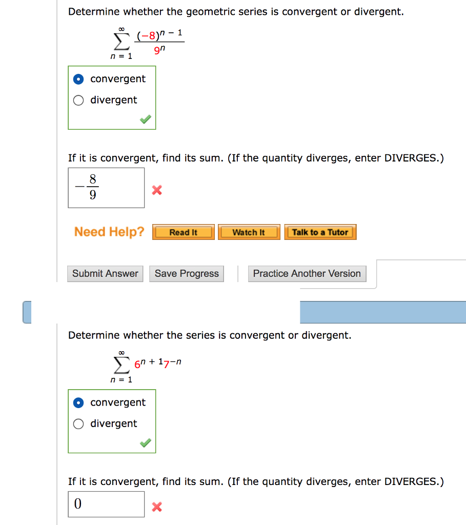The image size is (466, 525).
Task: Select divergent for the geometric series question
Action: (x=78, y=100)
